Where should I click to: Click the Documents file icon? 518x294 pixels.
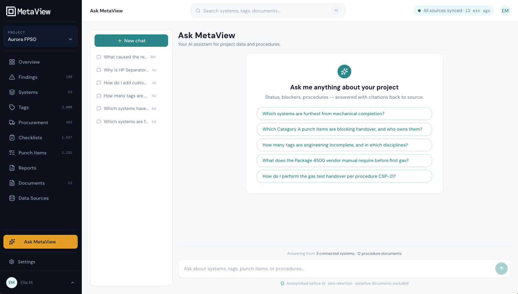12,183
